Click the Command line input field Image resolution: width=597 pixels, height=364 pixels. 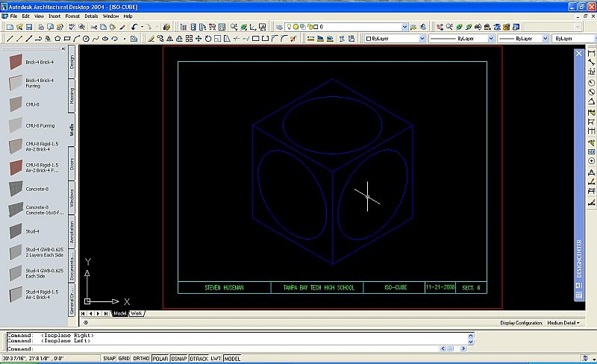237,349
